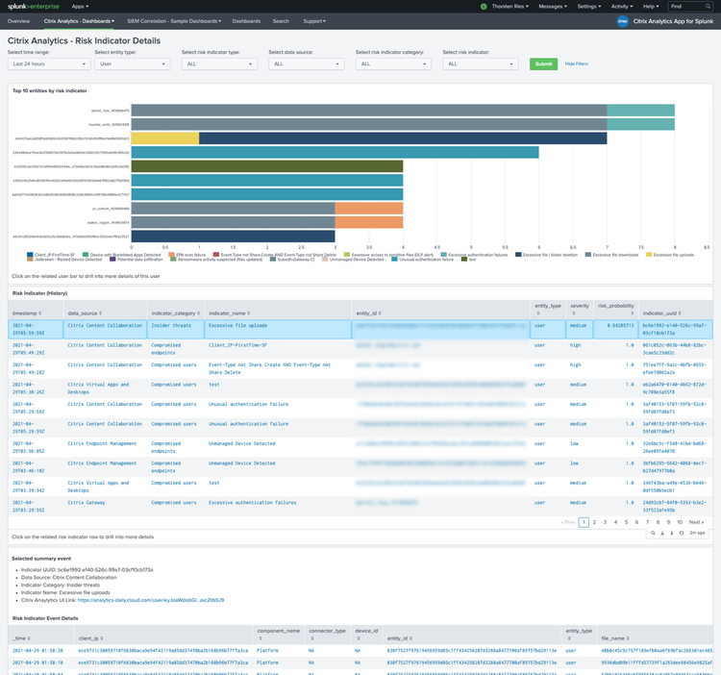Sort event details by device_id column
This screenshot has height=675, width=721.
click(x=366, y=634)
